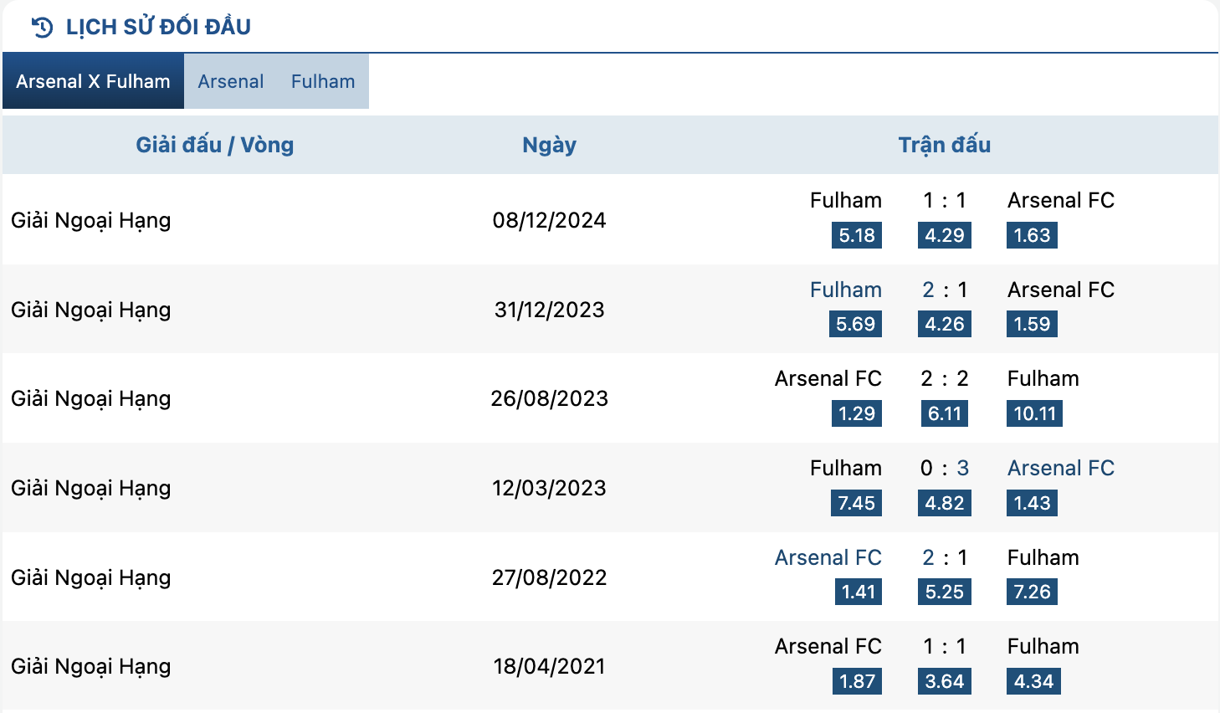This screenshot has height=713, width=1220.
Task: Click the 5.25 odds badge
Action: pos(945,592)
